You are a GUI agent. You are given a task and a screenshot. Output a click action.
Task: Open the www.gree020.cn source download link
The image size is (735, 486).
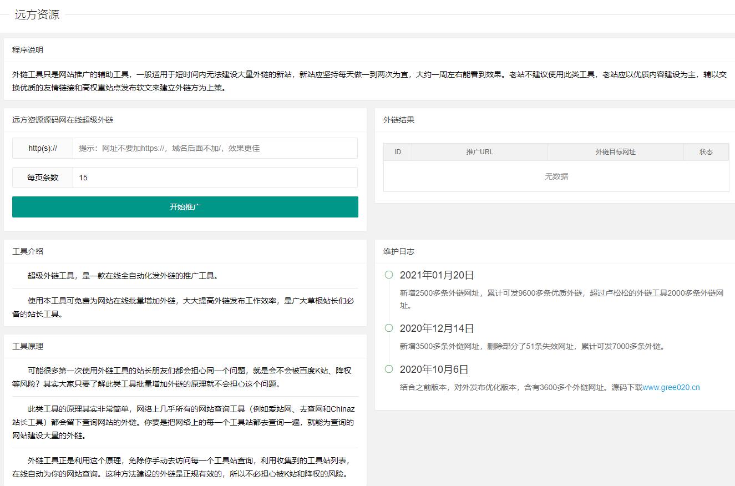(x=671, y=387)
